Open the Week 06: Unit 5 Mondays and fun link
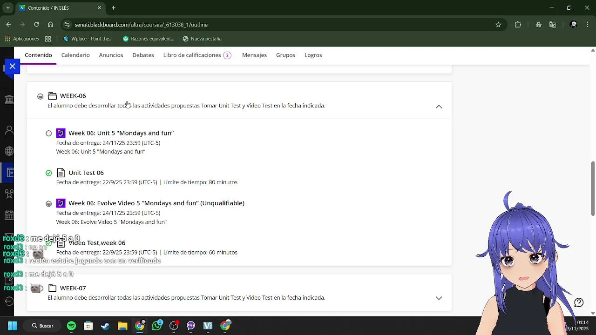 coord(121,133)
